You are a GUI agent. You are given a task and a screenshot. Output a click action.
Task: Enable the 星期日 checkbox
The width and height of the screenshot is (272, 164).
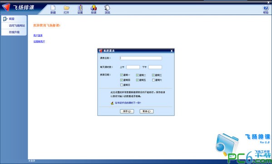click(x=121, y=85)
